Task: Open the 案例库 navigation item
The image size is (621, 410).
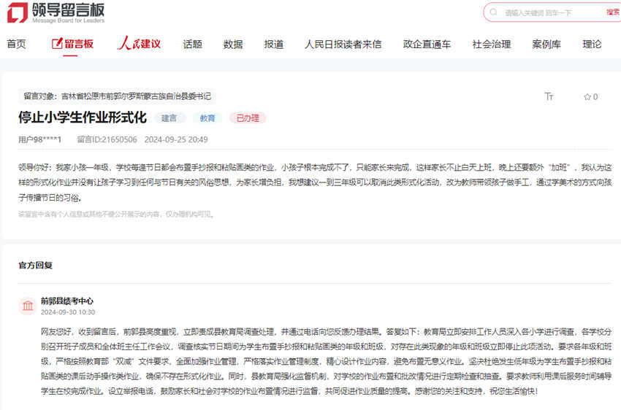Action: [x=546, y=44]
